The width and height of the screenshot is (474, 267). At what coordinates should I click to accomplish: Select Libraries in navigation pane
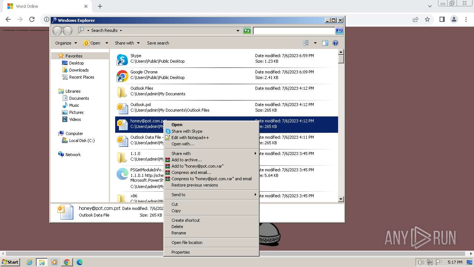(x=73, y=91)
